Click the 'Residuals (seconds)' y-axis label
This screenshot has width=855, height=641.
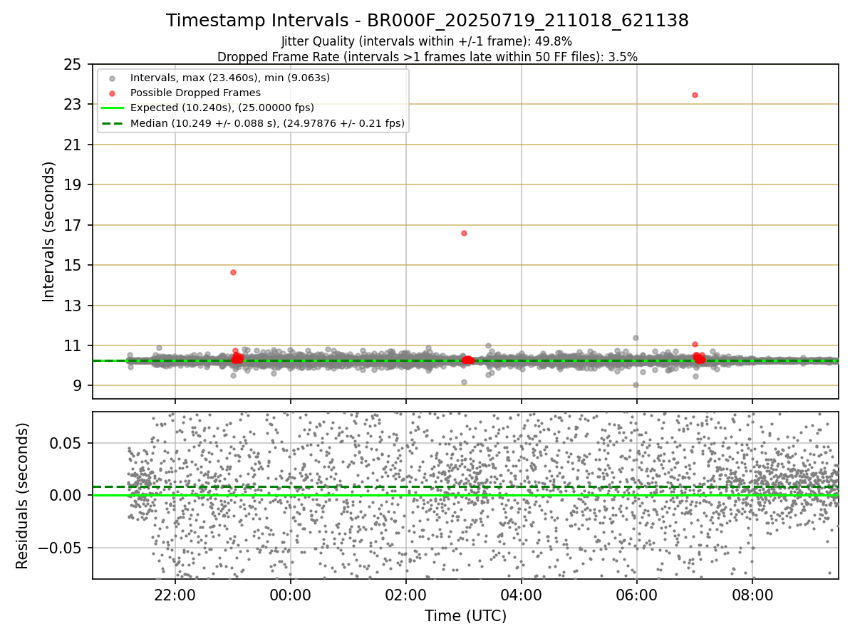[22, 496]
